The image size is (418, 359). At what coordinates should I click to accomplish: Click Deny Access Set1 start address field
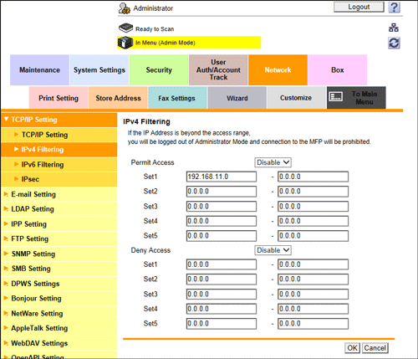[x=222, y=264]
